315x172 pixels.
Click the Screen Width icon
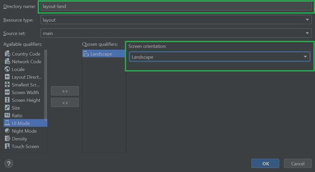(7, 92)
